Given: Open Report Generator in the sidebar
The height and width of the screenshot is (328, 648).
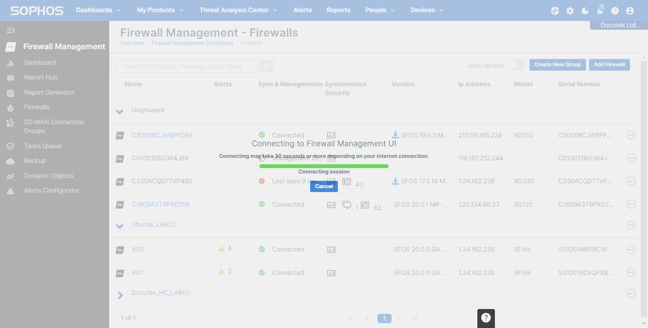Looking at the screenshot, I should (x=49, y=92).
